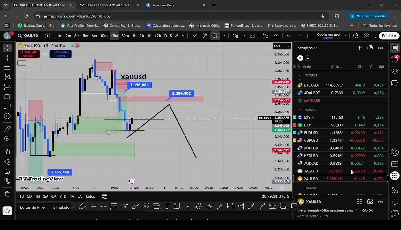Open the Copia eurusd layout dropdown
The width and height of the screenshot is (401, 230).
tap(344, 36)
